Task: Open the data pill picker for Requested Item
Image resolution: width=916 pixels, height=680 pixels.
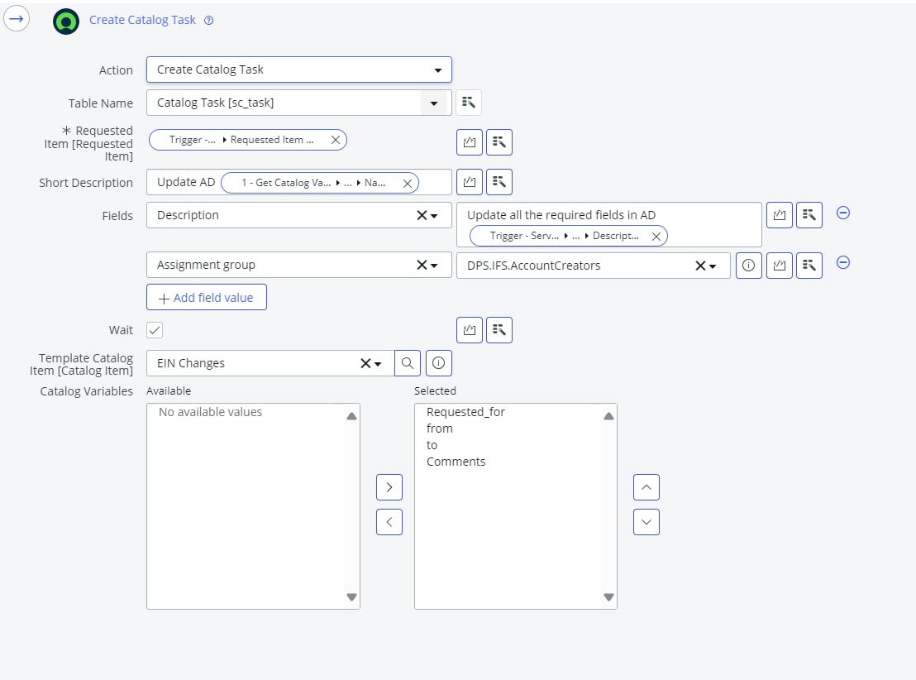Action: pyautogui.click(x=499, y=142)
